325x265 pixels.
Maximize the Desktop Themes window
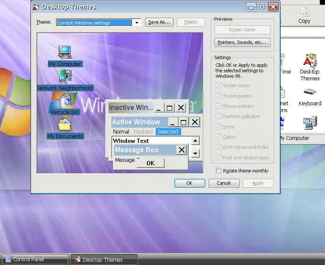(262, 7)
